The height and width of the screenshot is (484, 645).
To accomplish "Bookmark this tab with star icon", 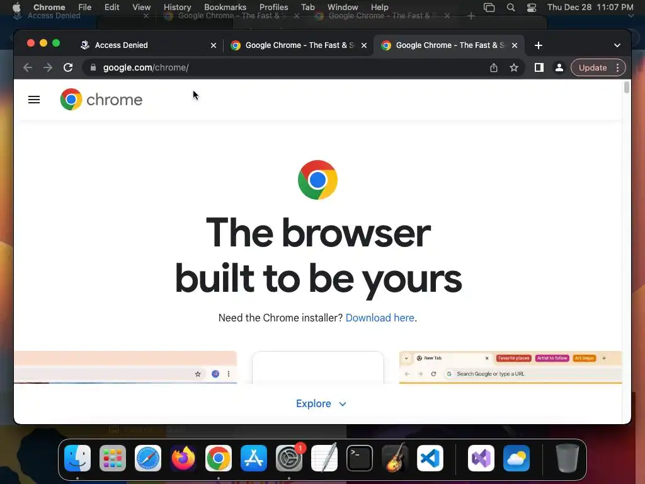I will point(514,67).
